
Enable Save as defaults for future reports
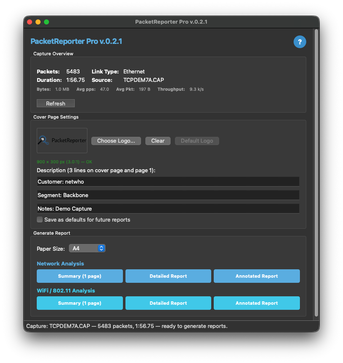pos(40,219)
